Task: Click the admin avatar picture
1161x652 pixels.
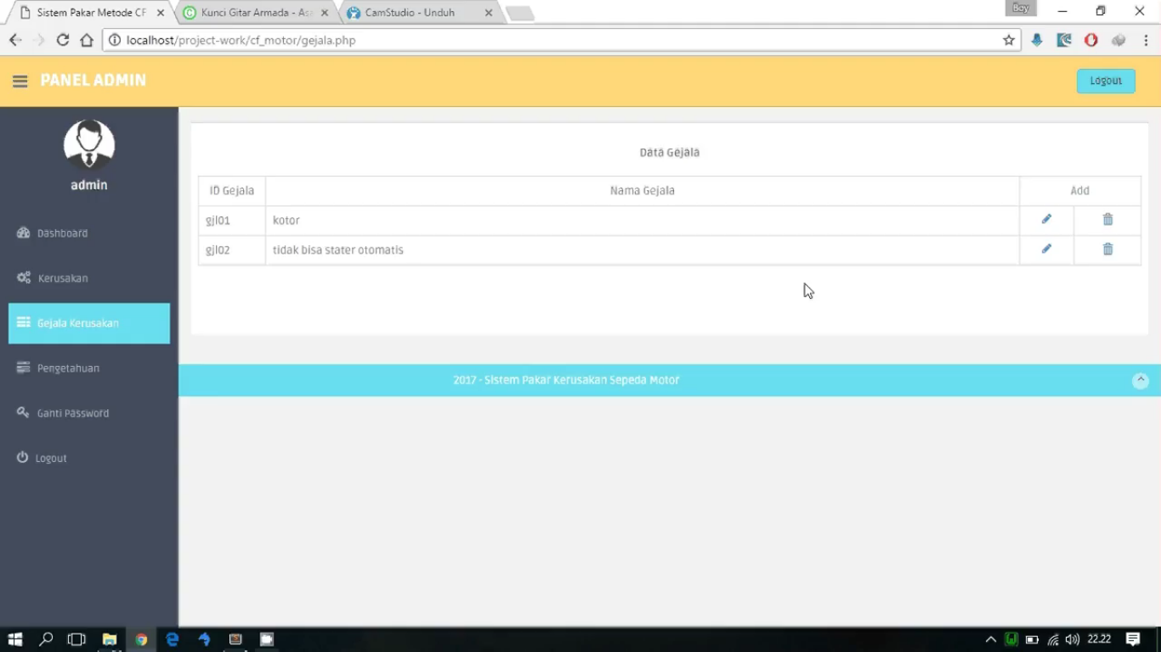Action: point(89,144)
